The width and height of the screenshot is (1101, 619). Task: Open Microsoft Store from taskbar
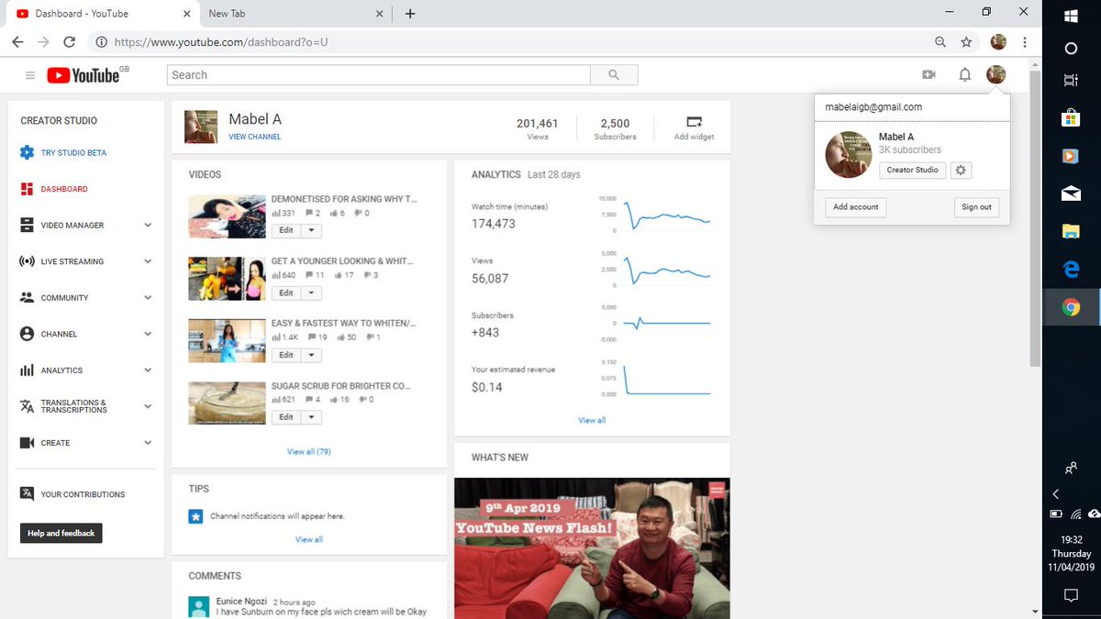(x=1071, y=117)
